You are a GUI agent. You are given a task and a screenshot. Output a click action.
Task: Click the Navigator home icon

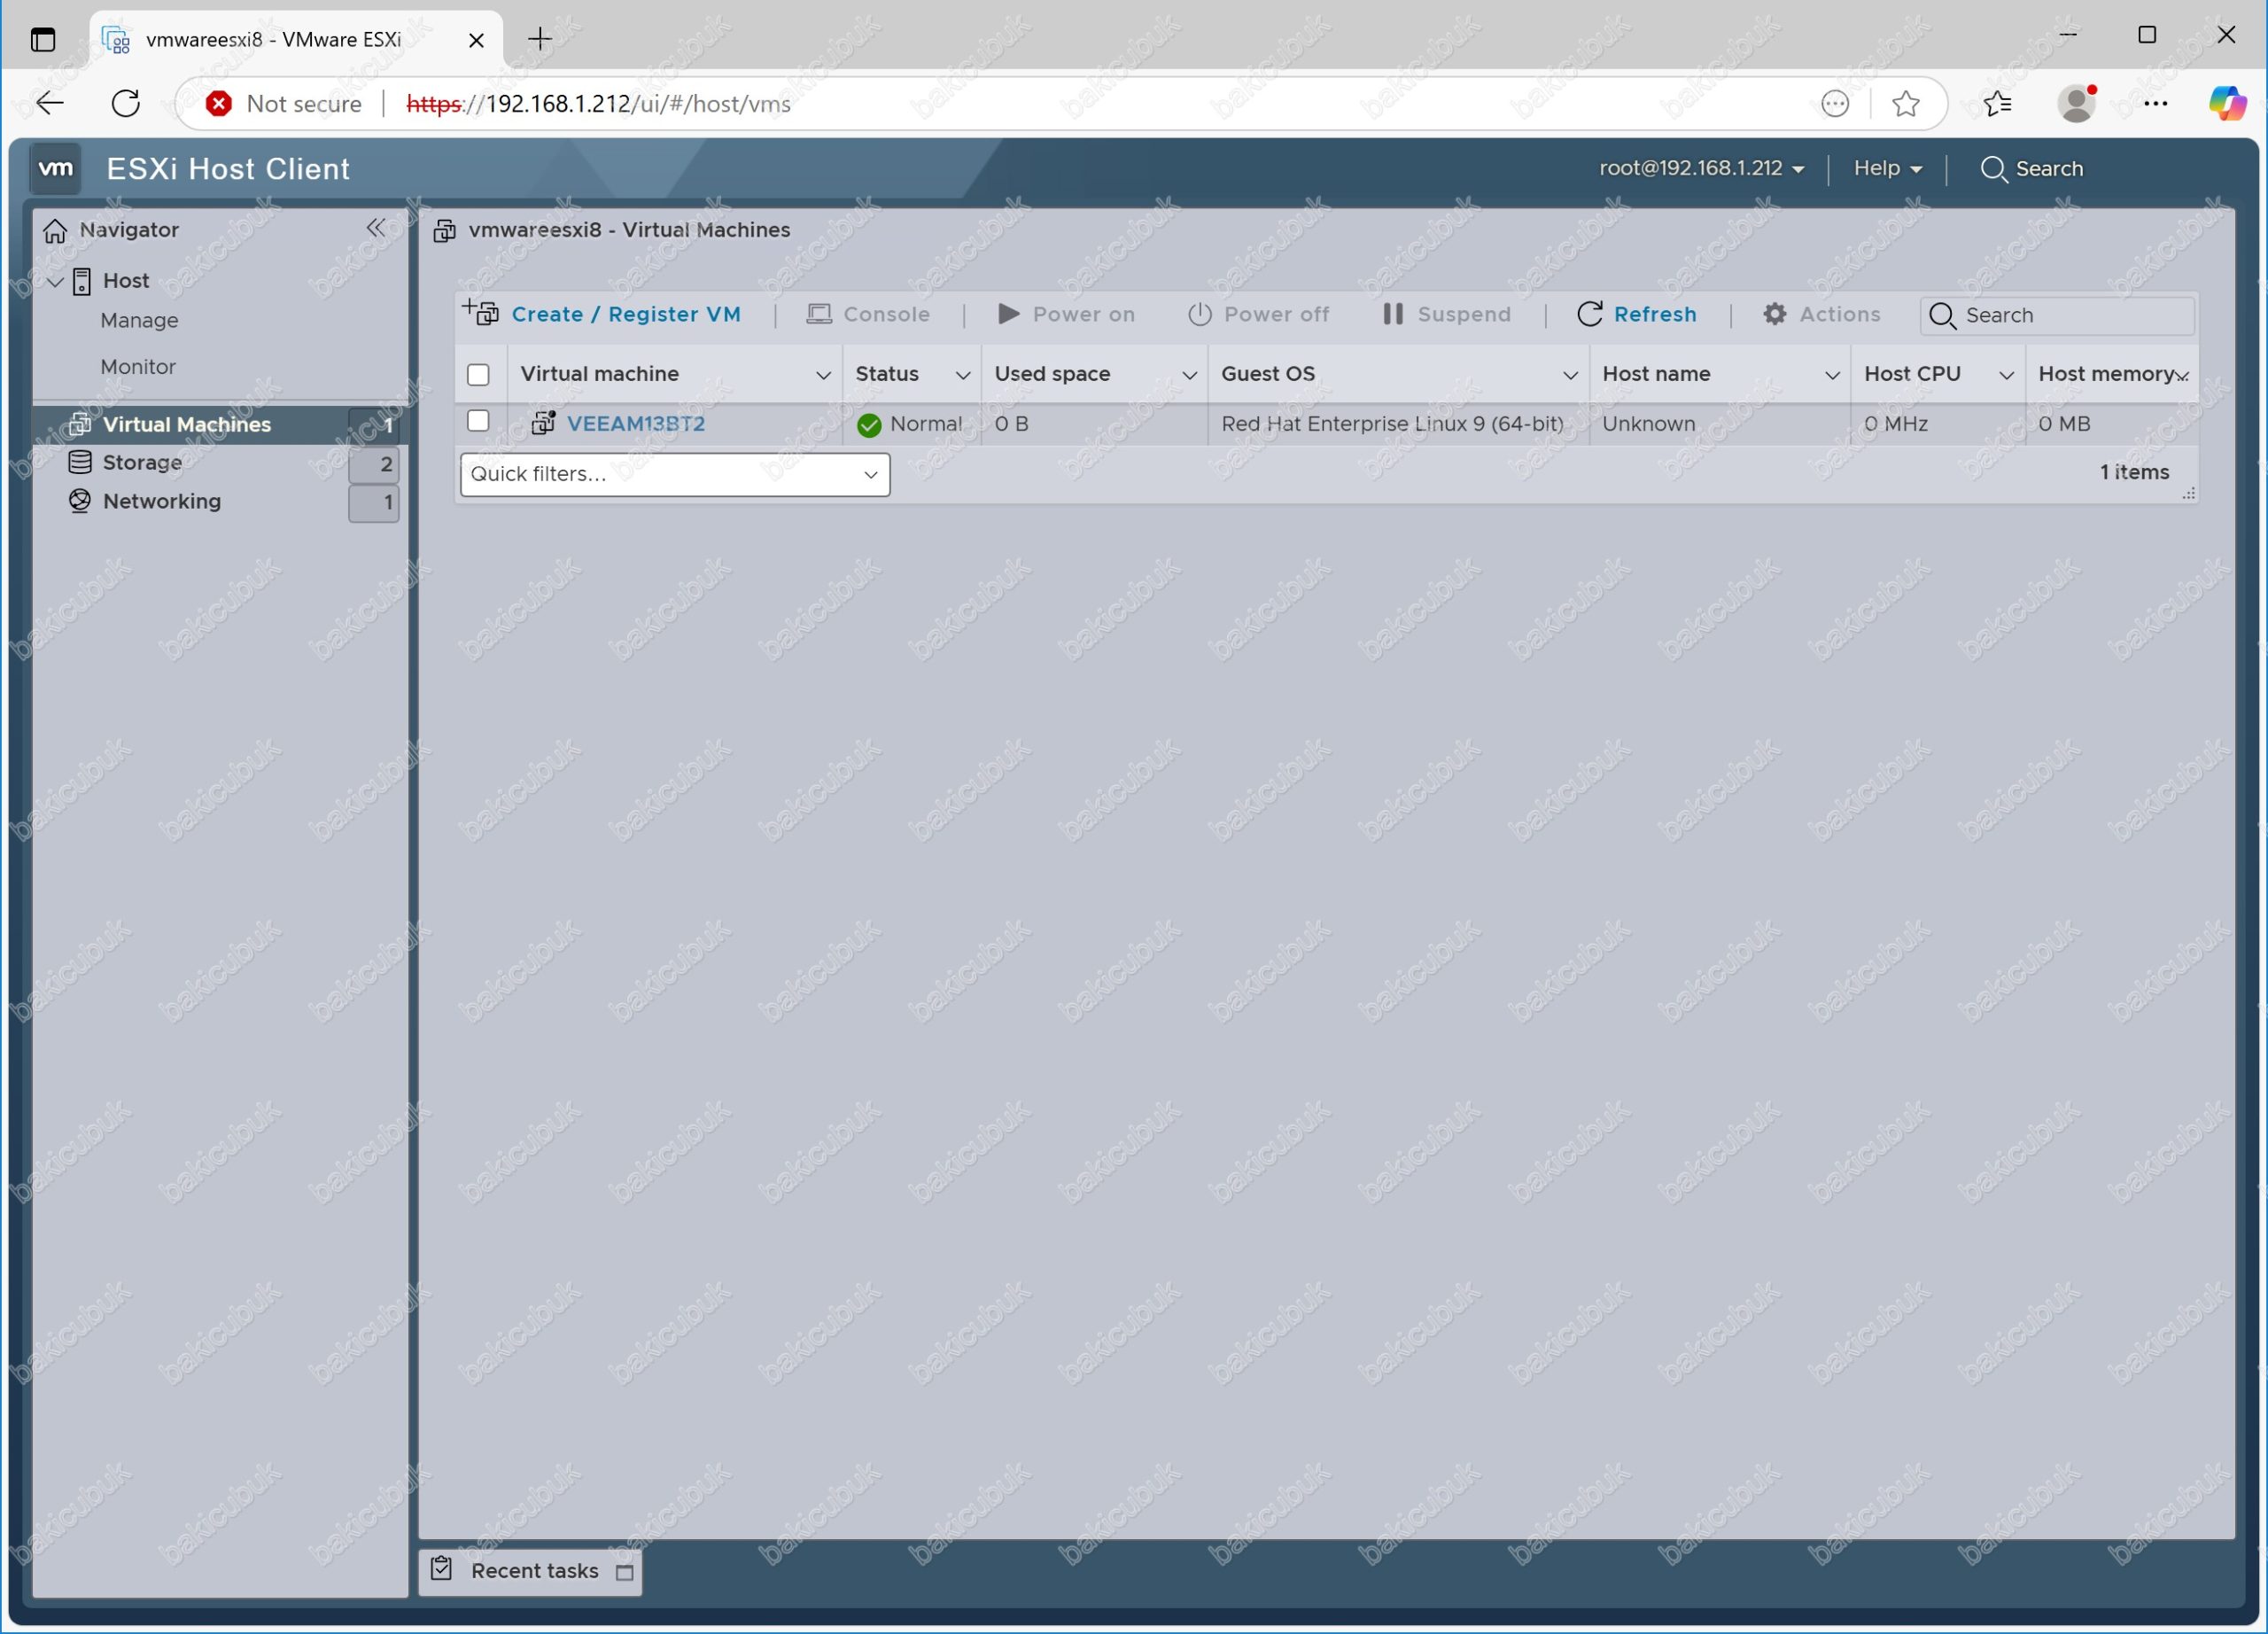tap(55, 230)
